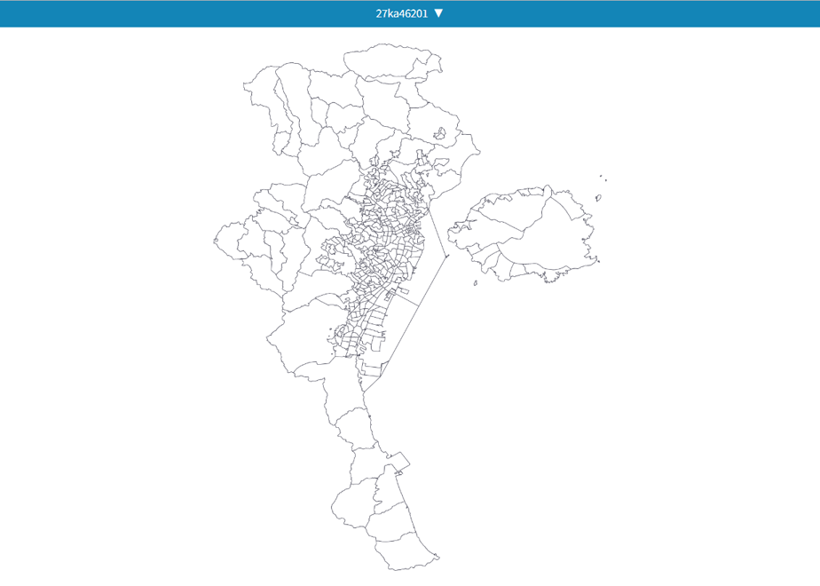The height and width of the screenshot is (586, 820).
Task: Open the 27ka46201 dataset dropdown
Action: pos(409,13)
